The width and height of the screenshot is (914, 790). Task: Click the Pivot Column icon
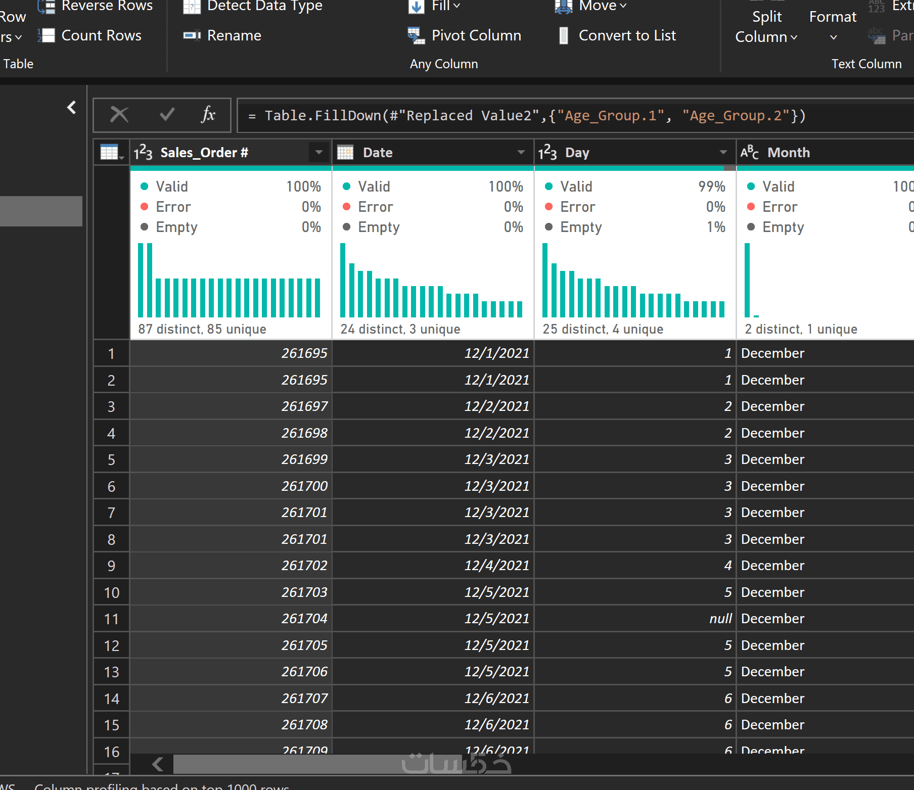[x=416, y=35]
